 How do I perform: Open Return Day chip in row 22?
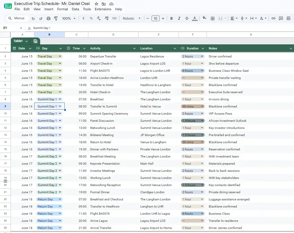49,199
